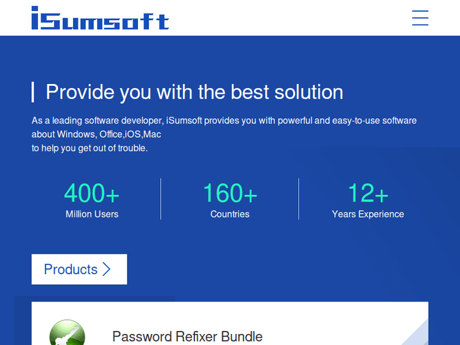This screenshot has height=345, width=460.
Task: Click the 12+ Years Experience statistic
Action: 368,200
